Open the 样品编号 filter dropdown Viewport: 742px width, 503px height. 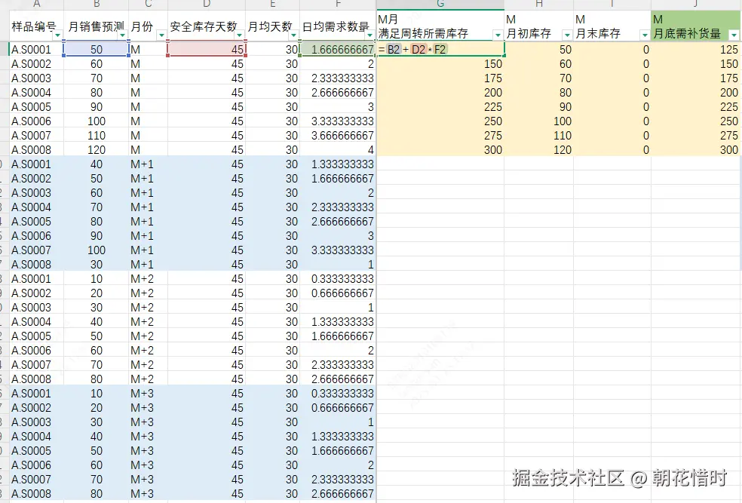[58, 35]
